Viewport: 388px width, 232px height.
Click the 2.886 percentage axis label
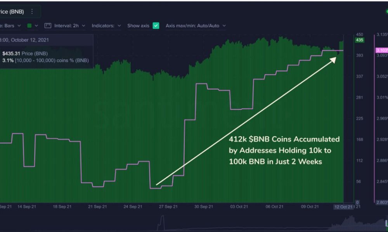[x=382, y=160]
